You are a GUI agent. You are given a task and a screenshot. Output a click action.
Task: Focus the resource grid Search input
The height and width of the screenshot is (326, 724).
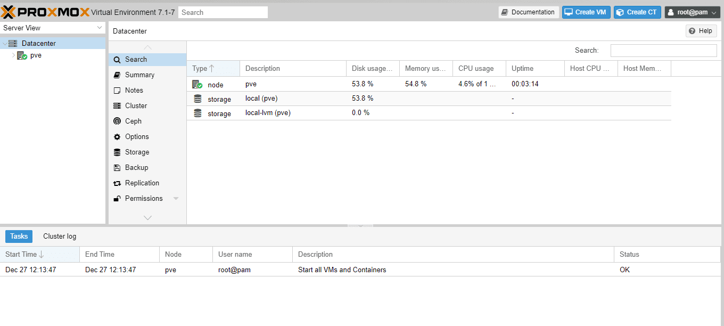(663, 51)
